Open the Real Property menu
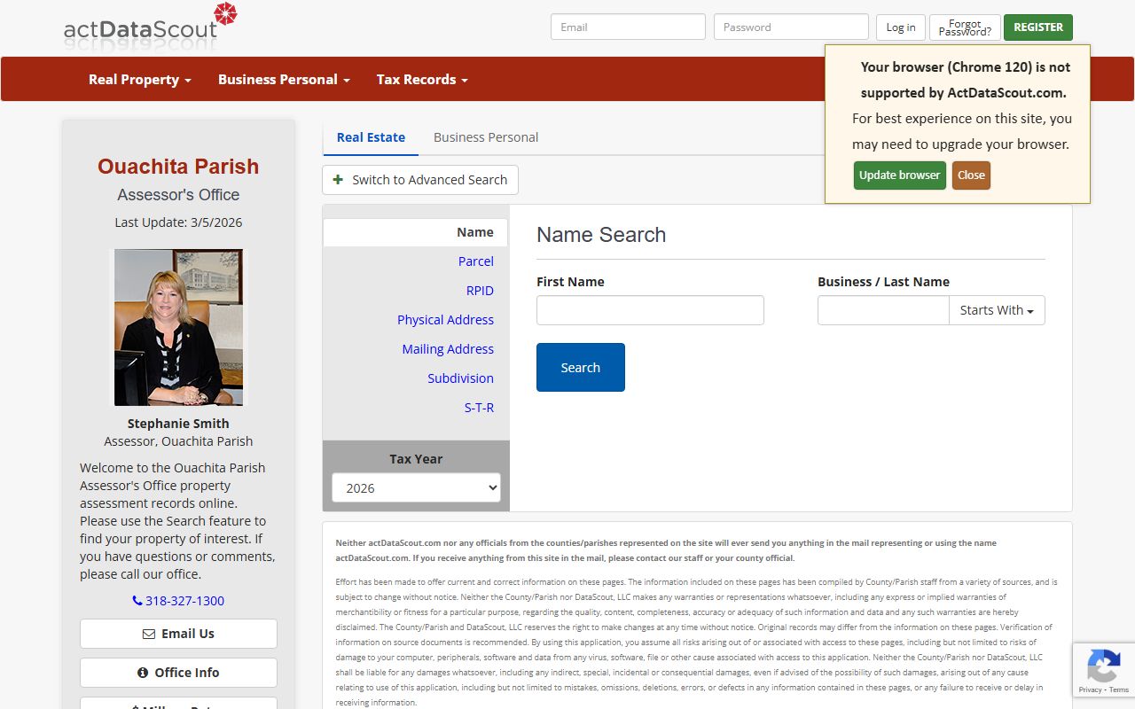 [x=140, y=79]
